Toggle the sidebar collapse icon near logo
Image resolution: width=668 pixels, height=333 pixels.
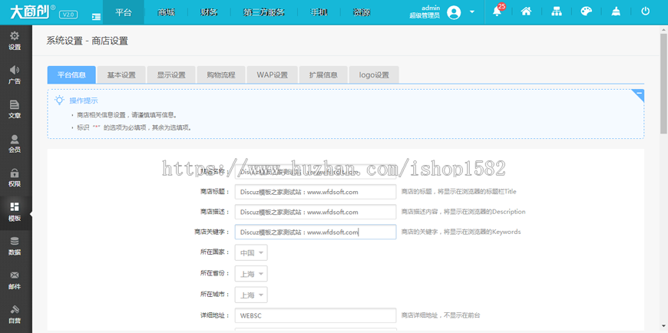coord(96,16)
